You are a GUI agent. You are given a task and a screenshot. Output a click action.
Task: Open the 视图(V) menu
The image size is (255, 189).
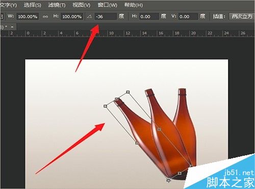pyautogui.click(x=81, y=5)
